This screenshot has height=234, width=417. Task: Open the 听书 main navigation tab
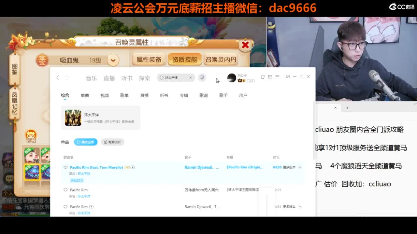(127, 78)
